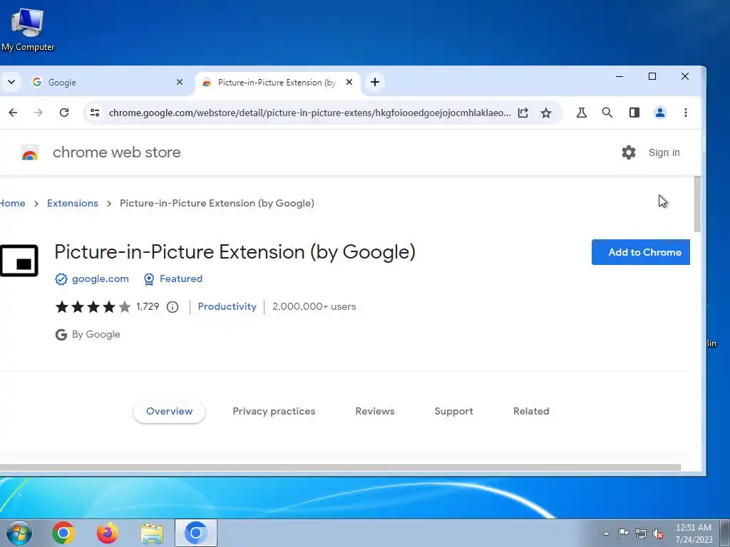
Task: Open the Action Center flag icon
Action: (x=623, y=533)
